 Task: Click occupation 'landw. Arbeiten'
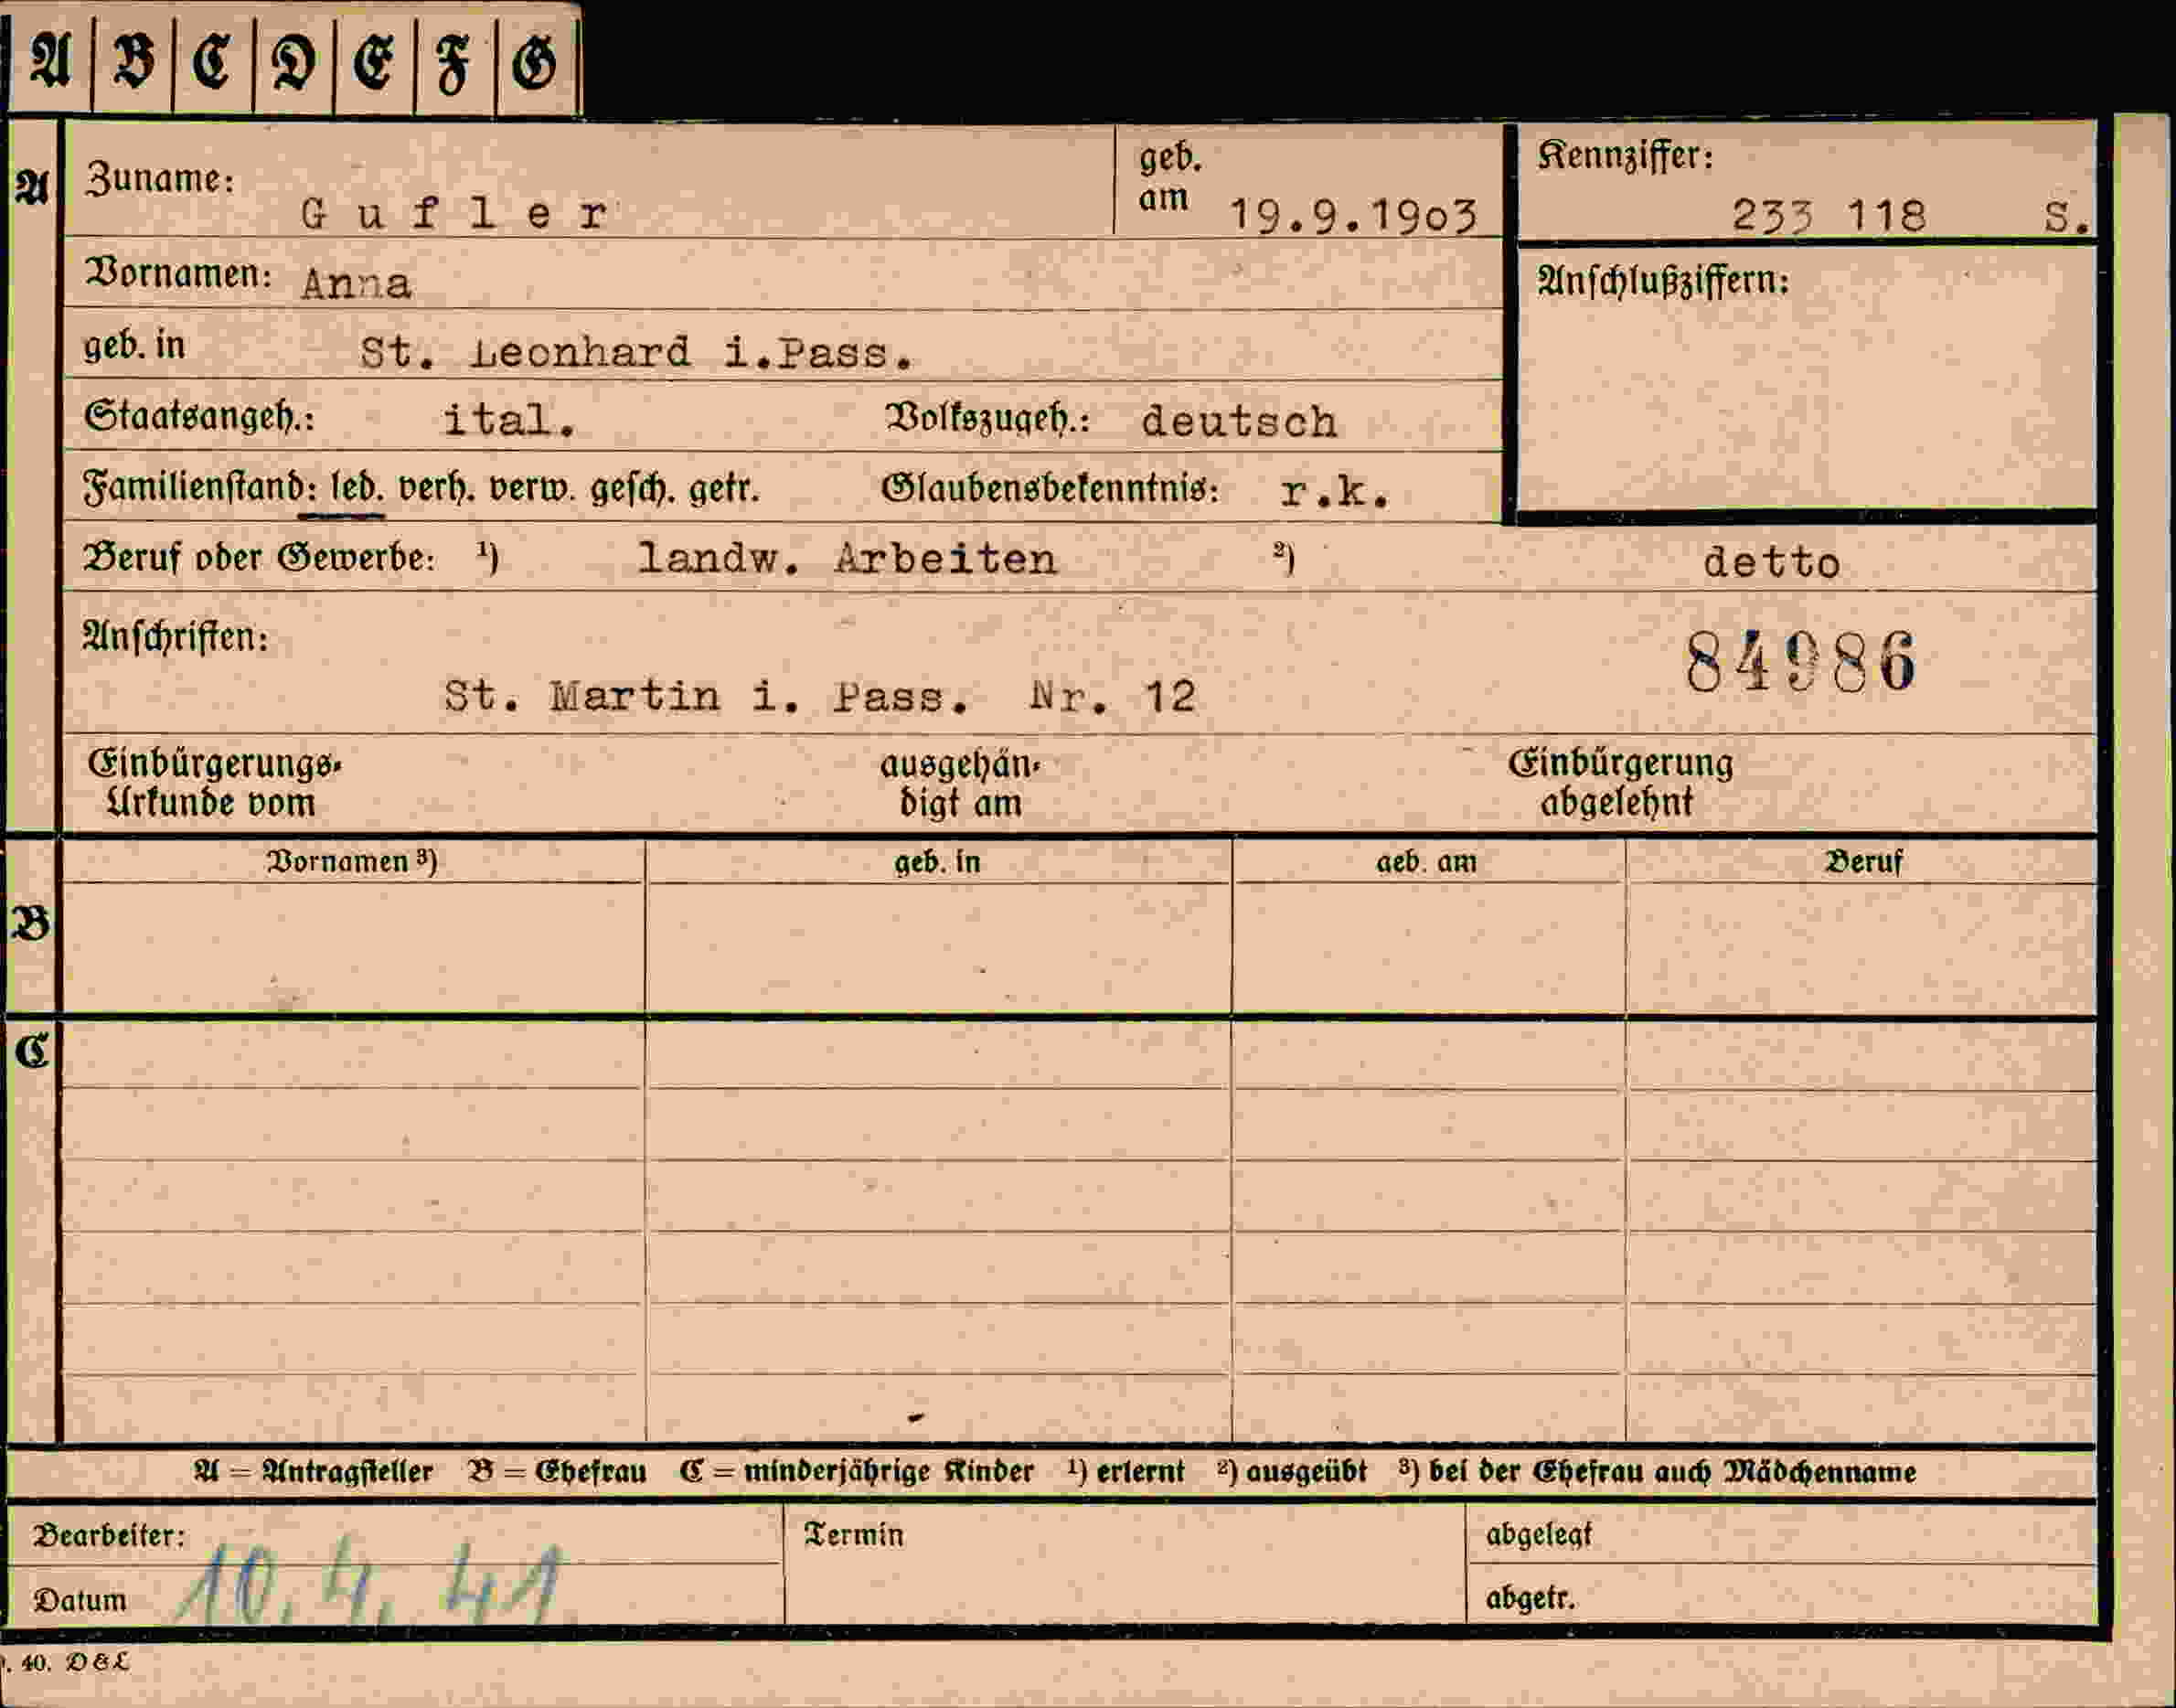(x=847, y=558)
